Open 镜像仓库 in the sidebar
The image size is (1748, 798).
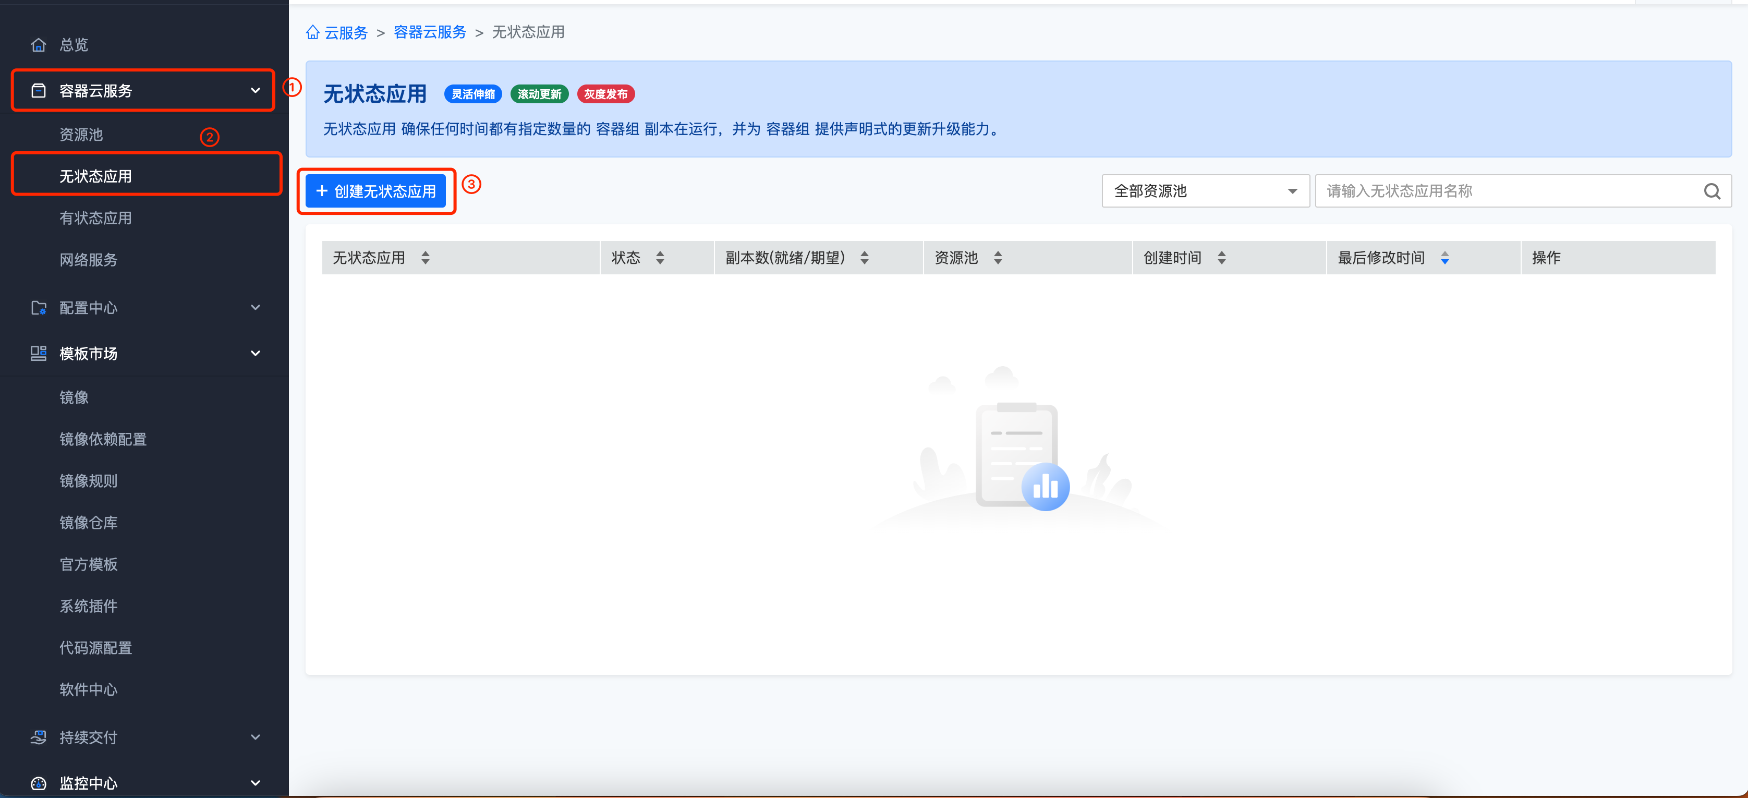click(88, 523)
